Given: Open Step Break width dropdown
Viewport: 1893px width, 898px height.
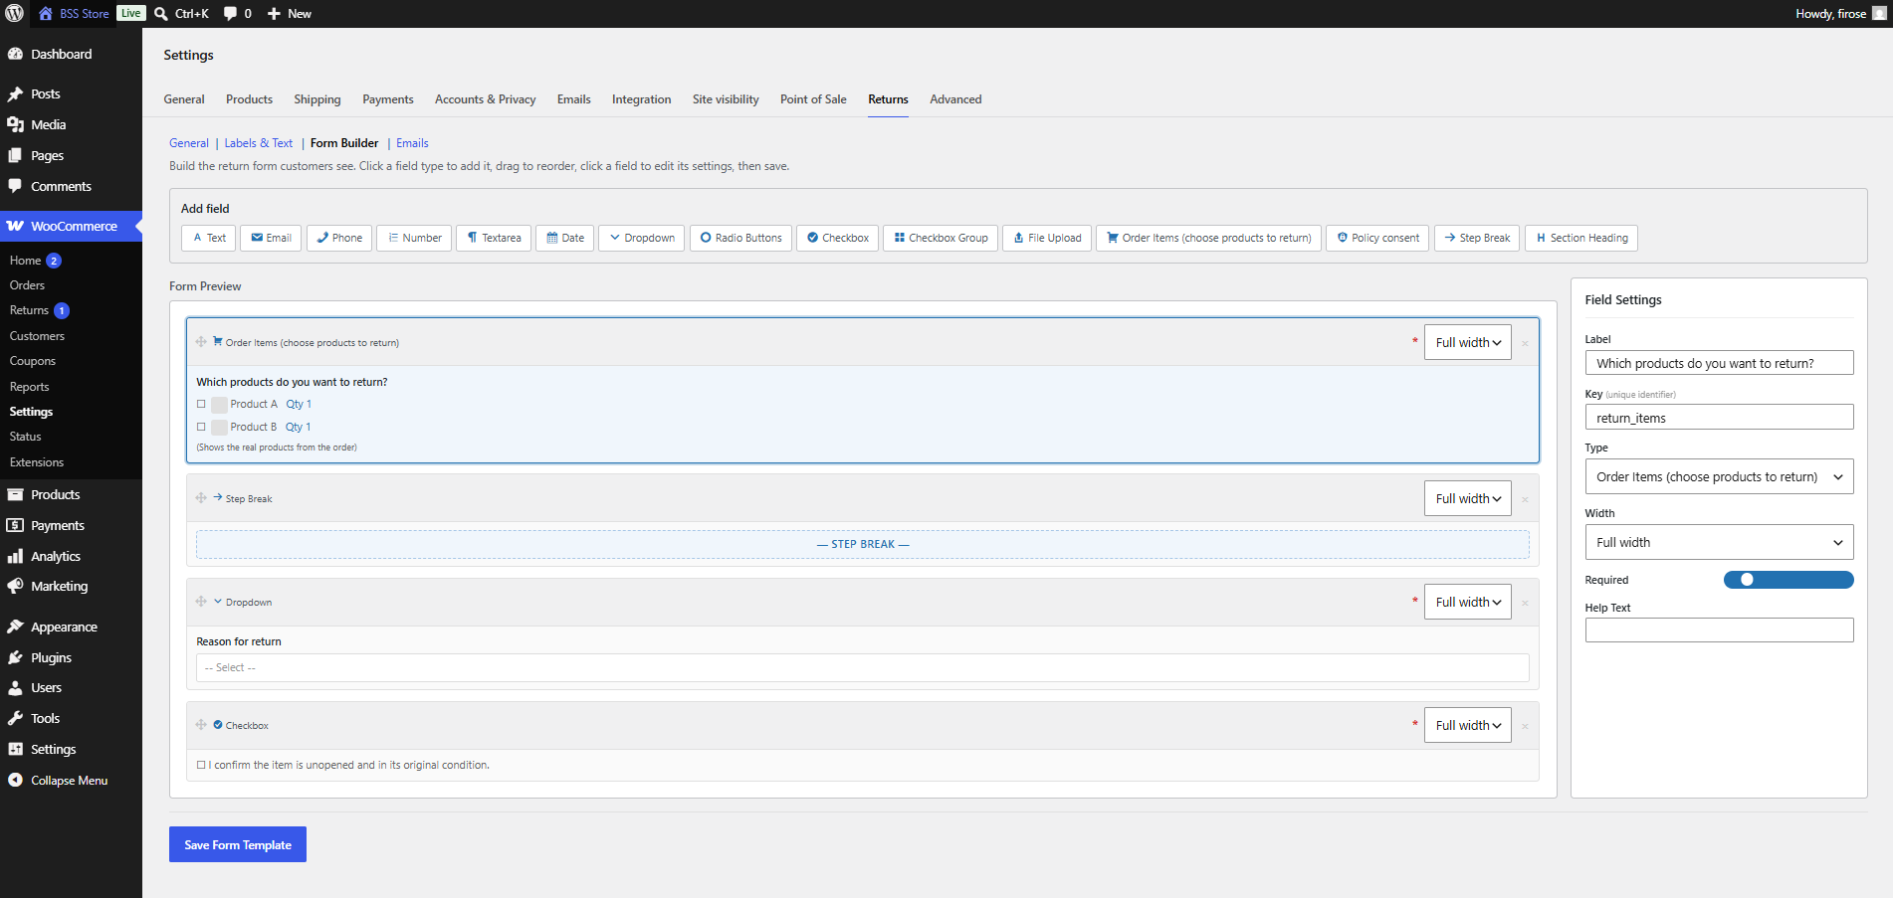Looking at the screenshot, I should click(x=1467, y=498).
